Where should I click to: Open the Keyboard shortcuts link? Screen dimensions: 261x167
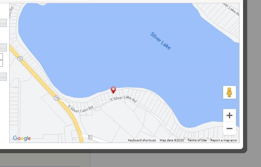(142, 140)
